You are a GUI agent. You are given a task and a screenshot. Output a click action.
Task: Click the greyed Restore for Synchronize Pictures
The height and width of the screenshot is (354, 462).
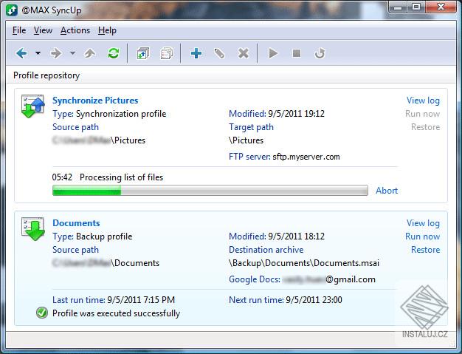(x=425, y=127)
